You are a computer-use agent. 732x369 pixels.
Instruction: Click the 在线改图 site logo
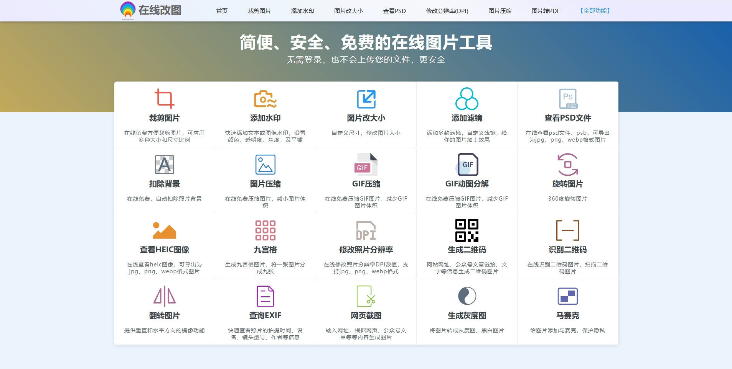[151, 10]
